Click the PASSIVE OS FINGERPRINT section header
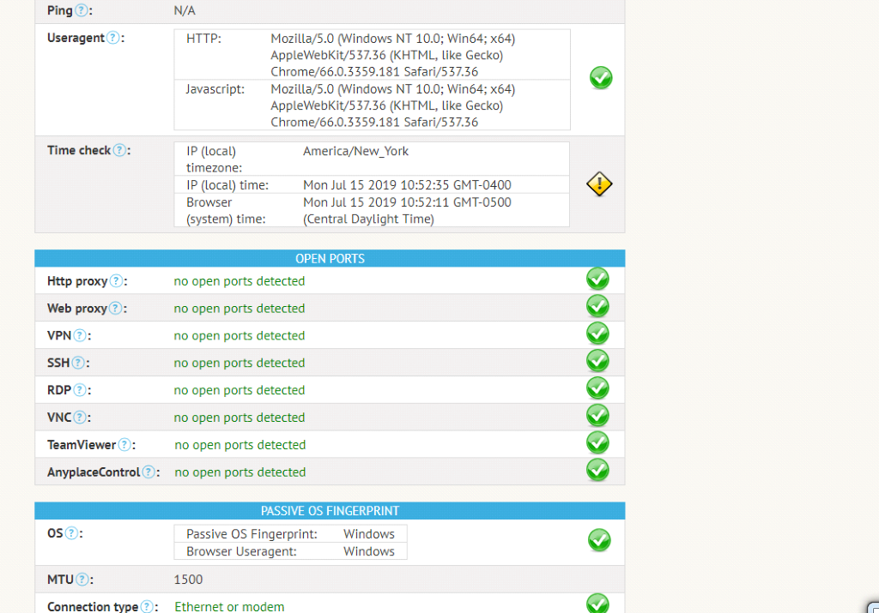 pos(330,511)
